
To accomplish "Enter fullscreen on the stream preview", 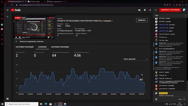I will (52, 37).
